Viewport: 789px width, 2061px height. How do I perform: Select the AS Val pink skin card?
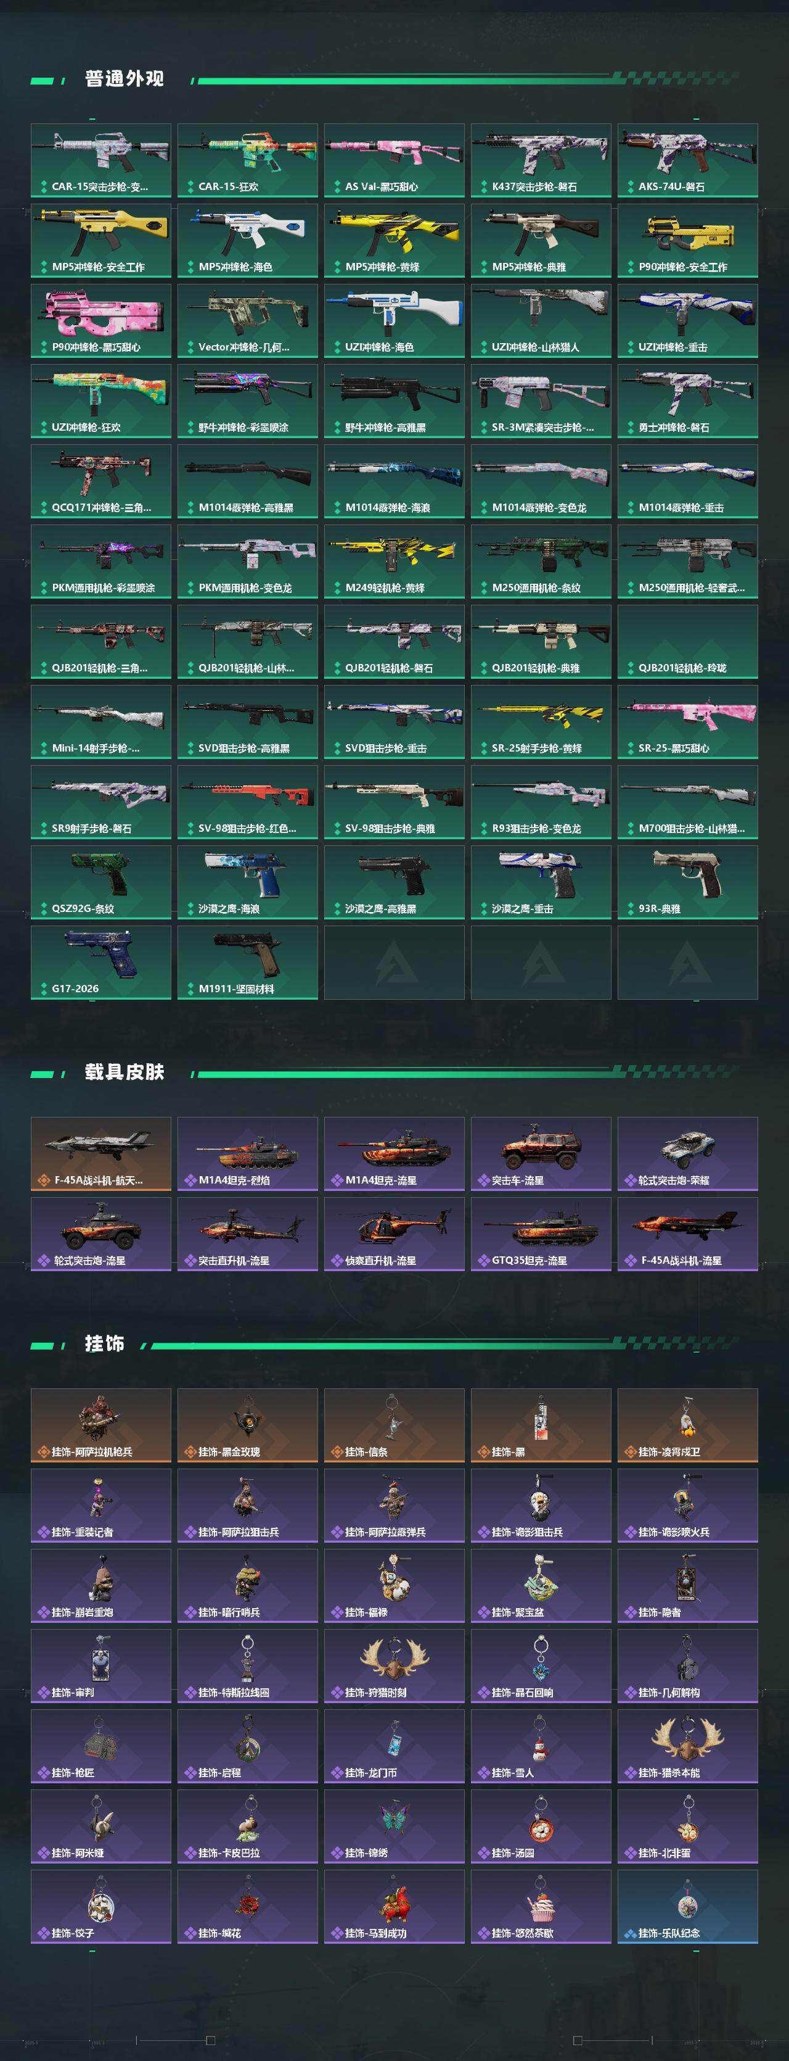click(394, 160)
